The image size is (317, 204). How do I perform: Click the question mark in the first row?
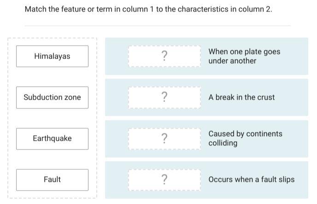click(x=164, y=56)
